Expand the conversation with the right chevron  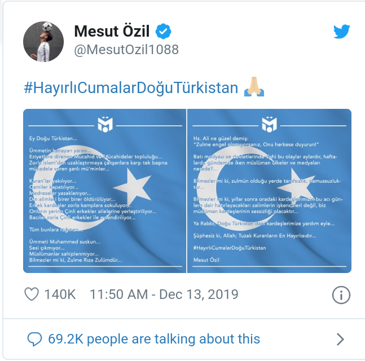tap(340, 339)
